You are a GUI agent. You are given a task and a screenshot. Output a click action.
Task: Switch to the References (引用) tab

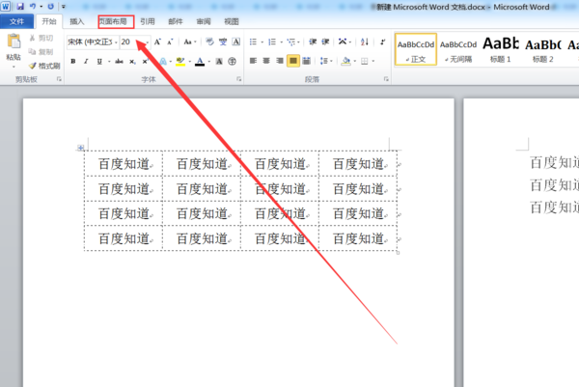(x=148, y=21)
